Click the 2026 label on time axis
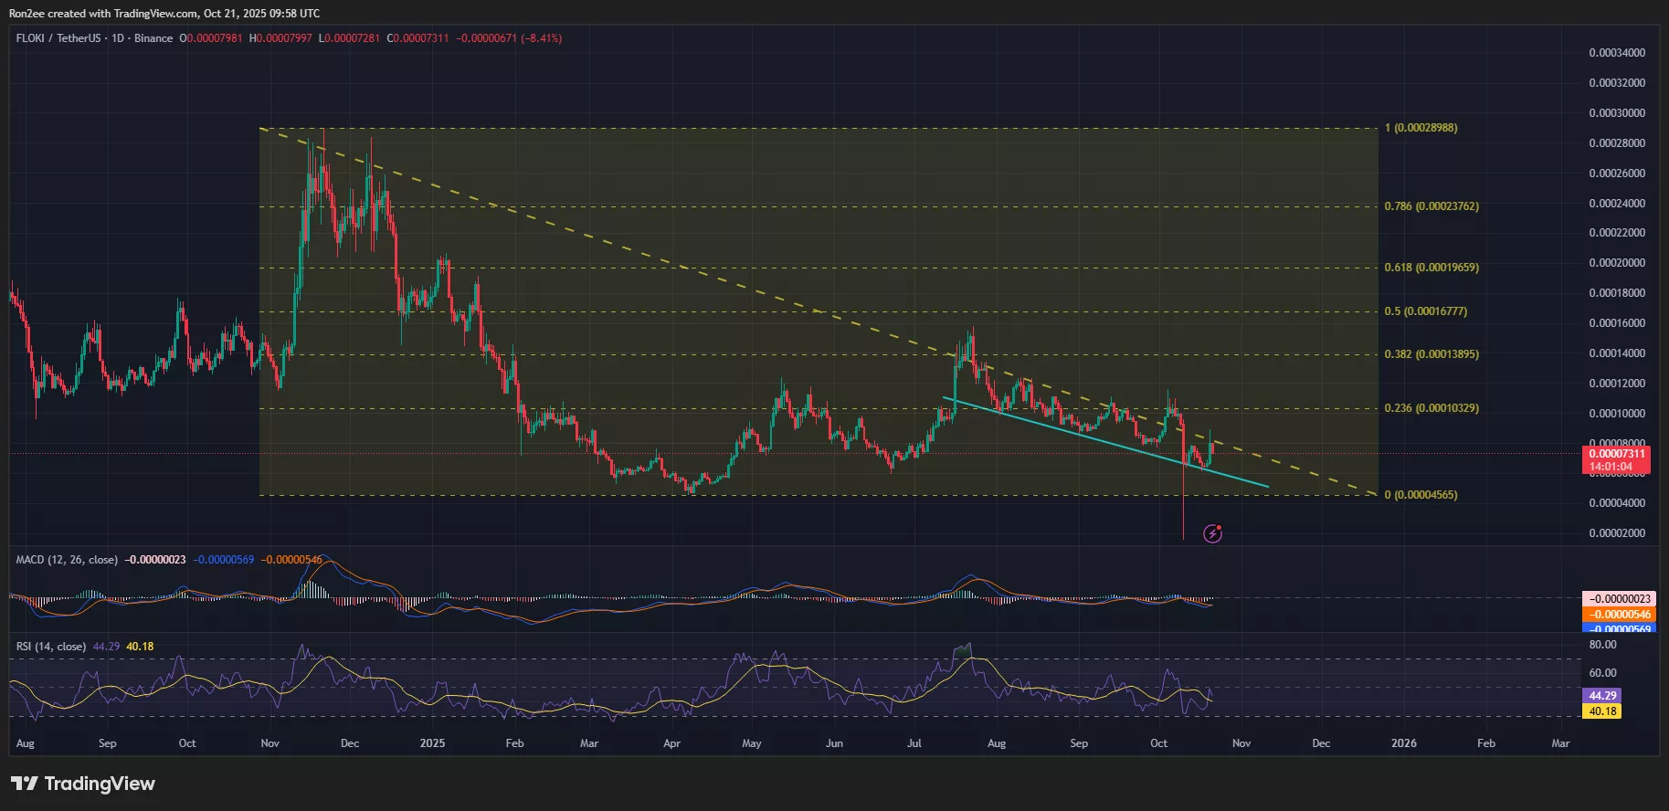 (x=1403, y=743)
